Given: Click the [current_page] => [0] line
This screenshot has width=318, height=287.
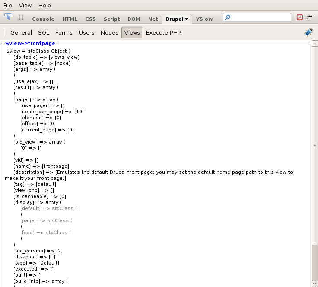Looking at the screenshot, I should click(47, 130).
